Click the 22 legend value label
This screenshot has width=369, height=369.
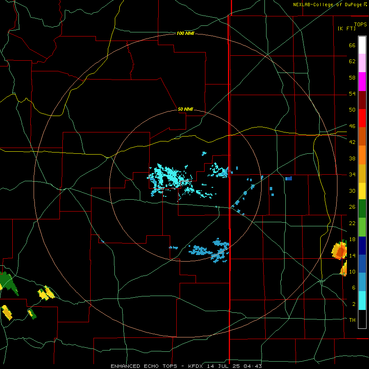point(352,223)
